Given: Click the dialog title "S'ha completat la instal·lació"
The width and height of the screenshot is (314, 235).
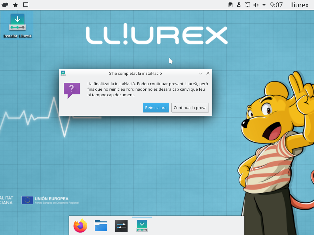Looking at the screenshot, I should point(135,73).
